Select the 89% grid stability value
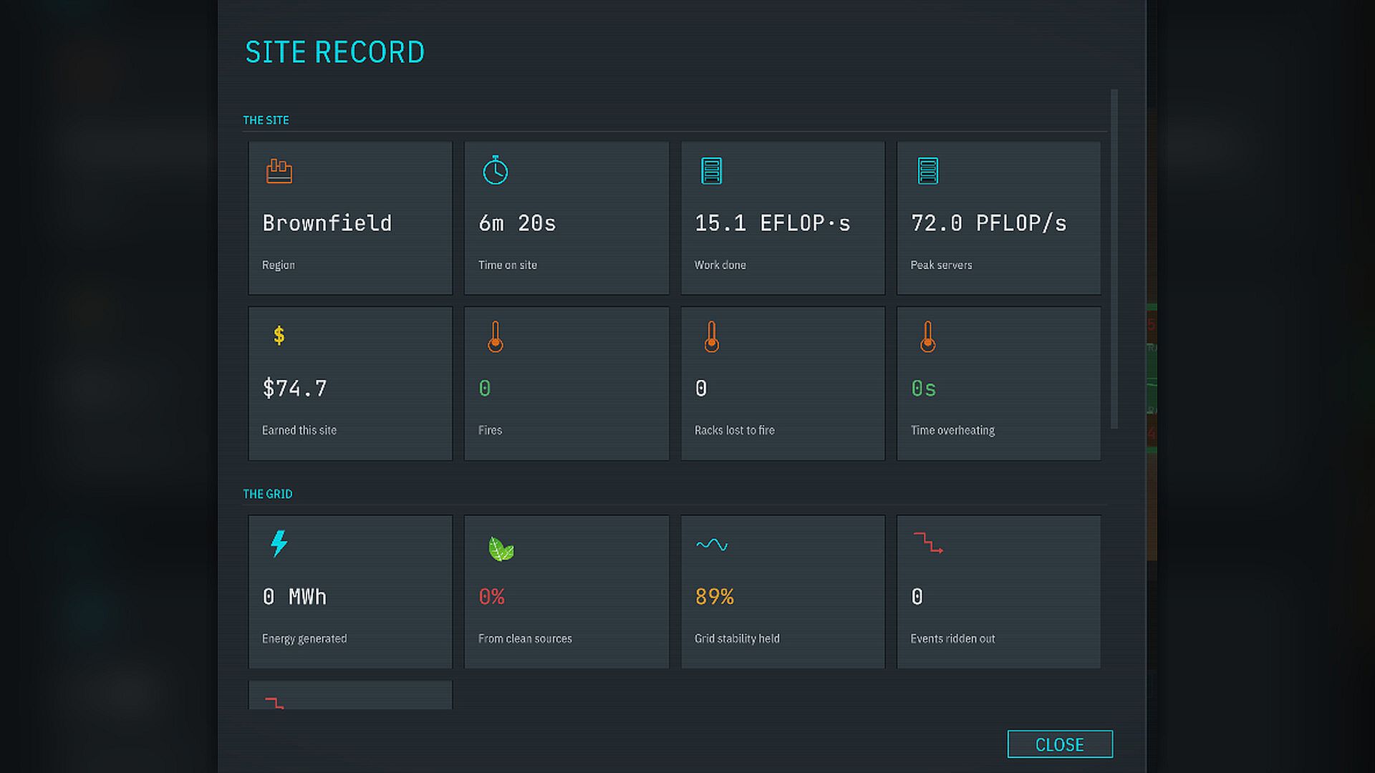Viewport: 1375px width, 773px height. tap(715, 597)
